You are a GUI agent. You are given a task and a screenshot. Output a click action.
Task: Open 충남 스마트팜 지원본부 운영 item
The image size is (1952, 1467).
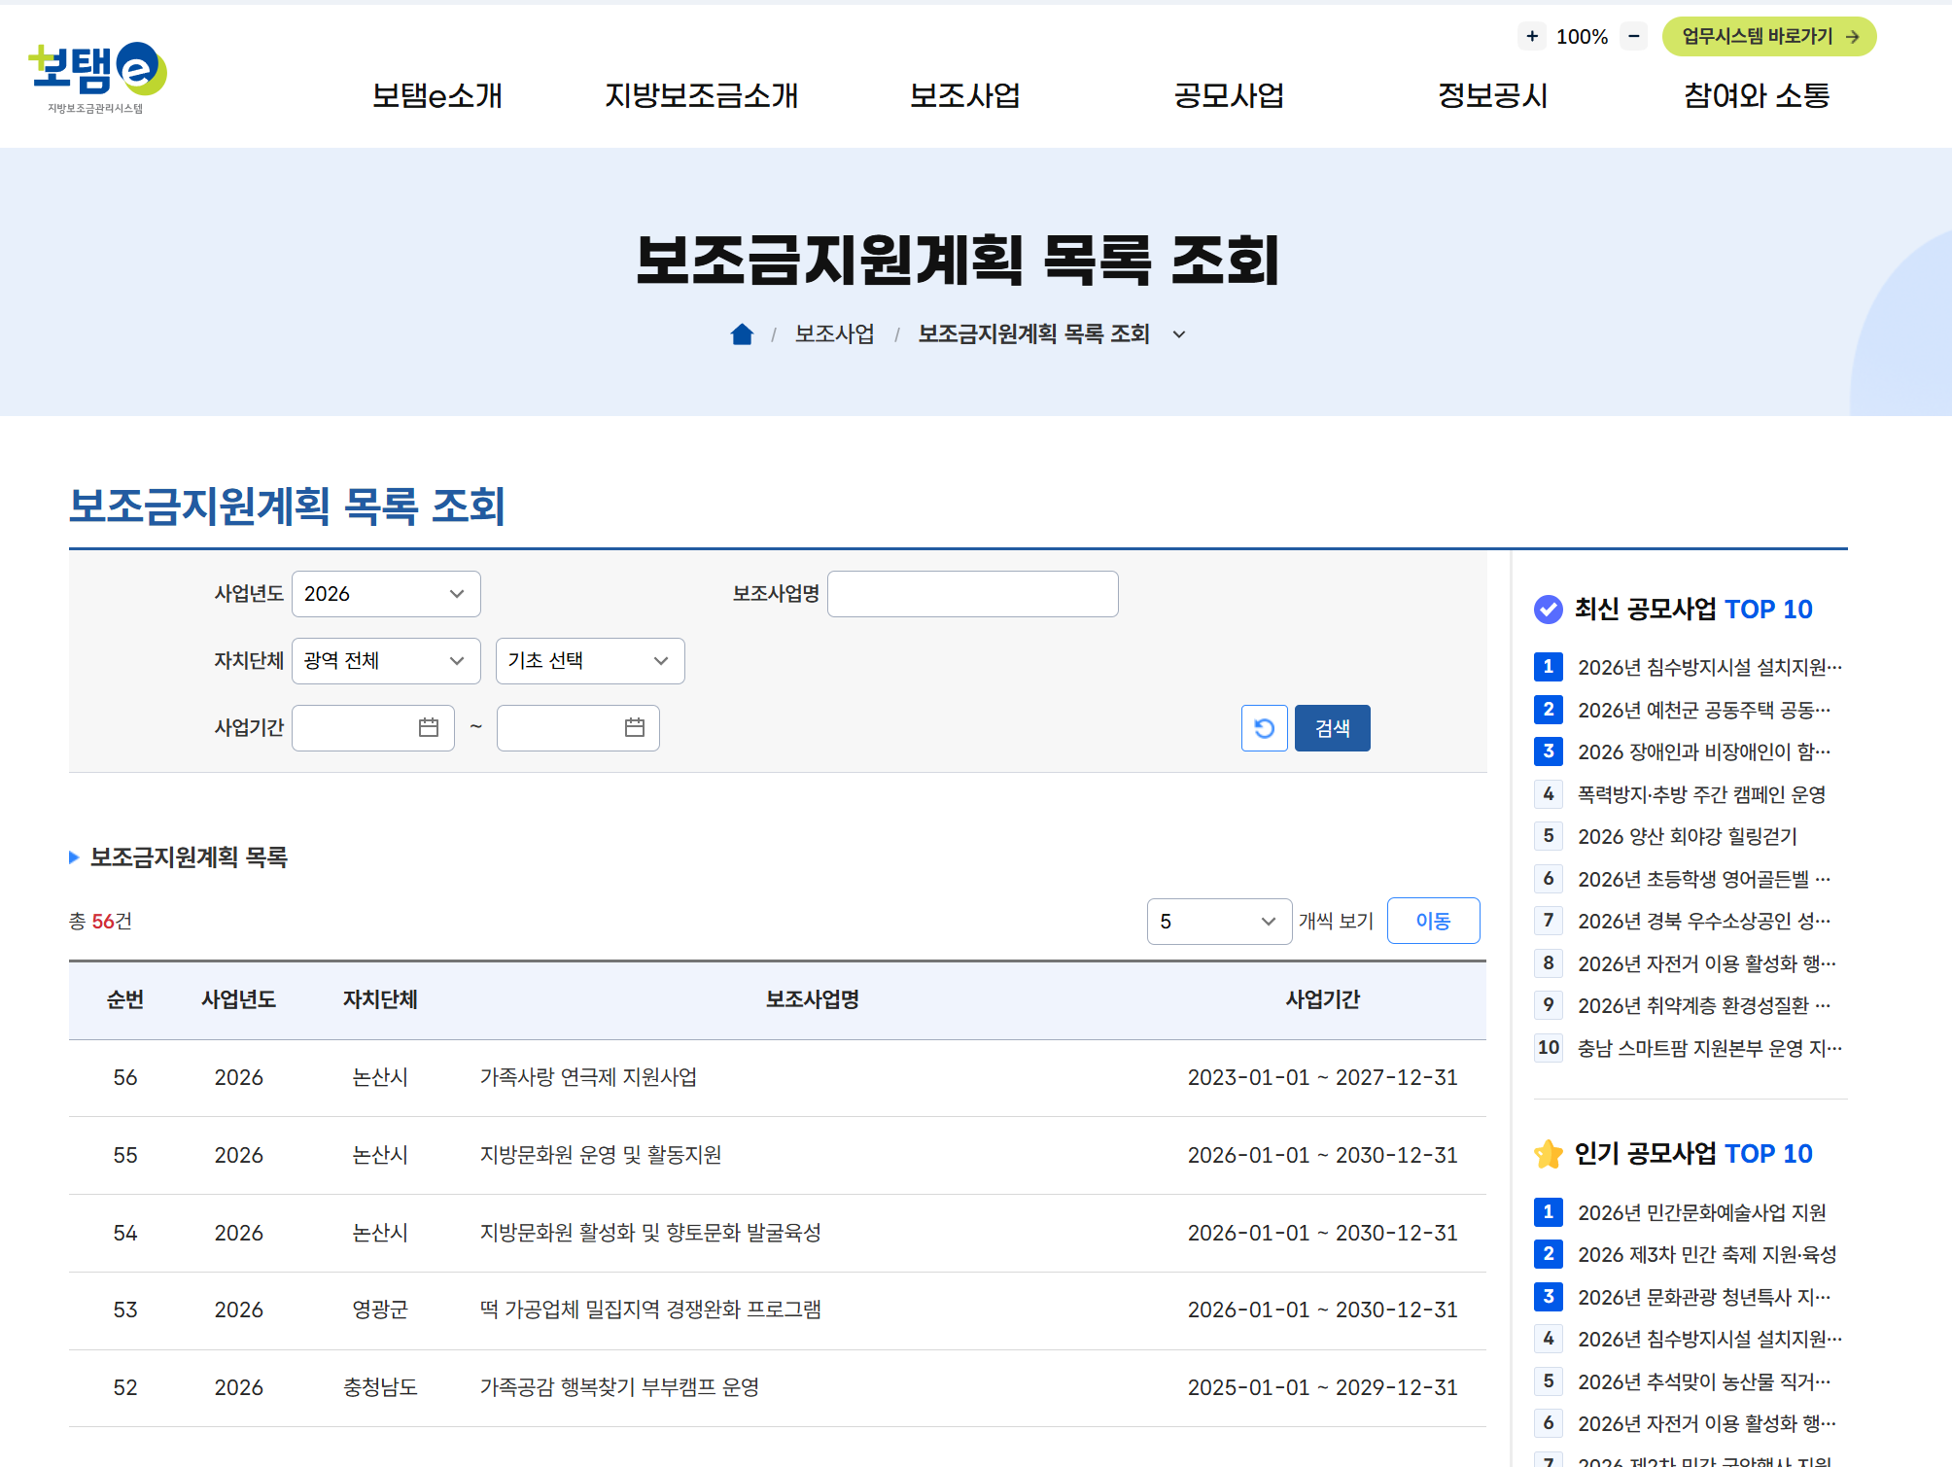click(x=1710, y=1048)
